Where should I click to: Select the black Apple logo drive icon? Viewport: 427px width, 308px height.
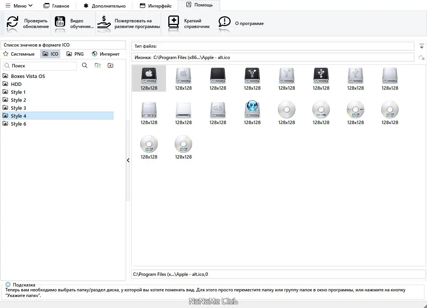pyautogui.click(x=149, y=79)
